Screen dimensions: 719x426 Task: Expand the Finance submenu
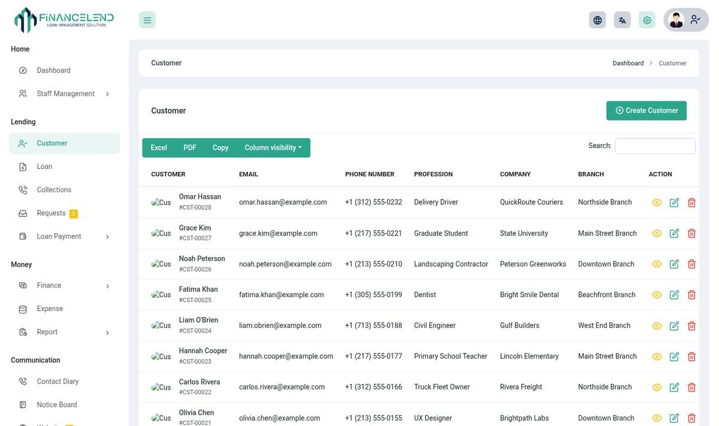[x=64, y=285]
